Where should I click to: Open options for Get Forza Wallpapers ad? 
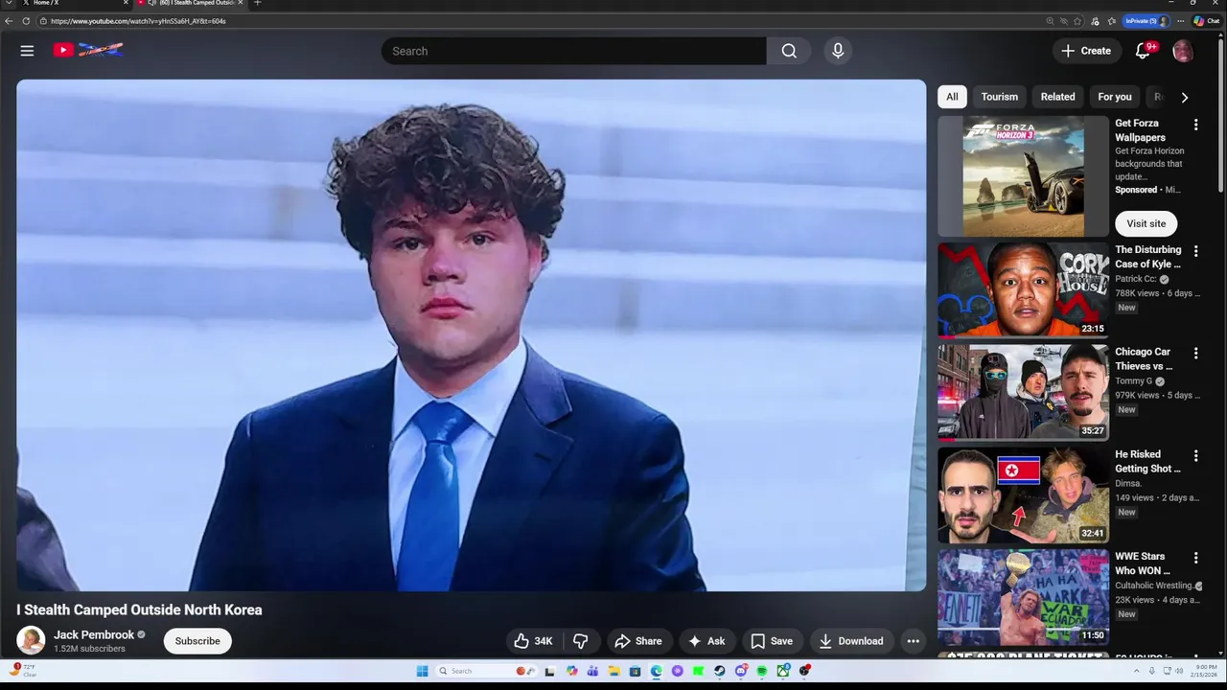[1195, 125]
